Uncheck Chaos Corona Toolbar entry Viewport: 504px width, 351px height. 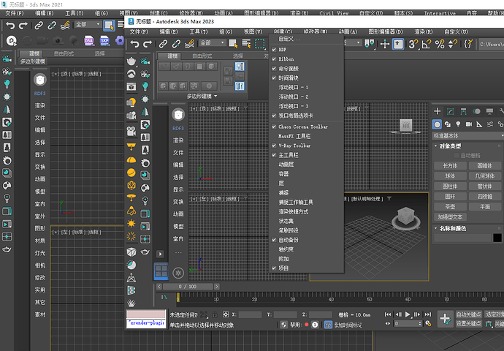tap(274, 127)
